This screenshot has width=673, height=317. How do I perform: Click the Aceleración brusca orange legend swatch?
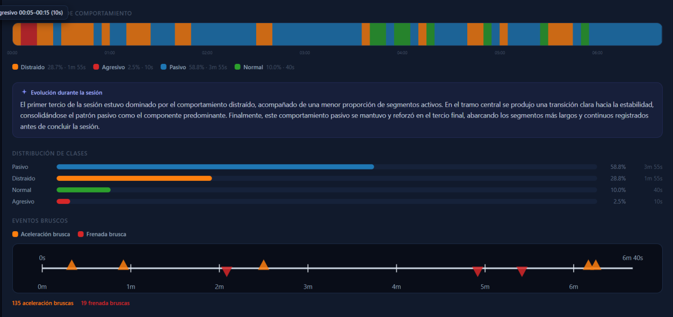coord(15,234)
